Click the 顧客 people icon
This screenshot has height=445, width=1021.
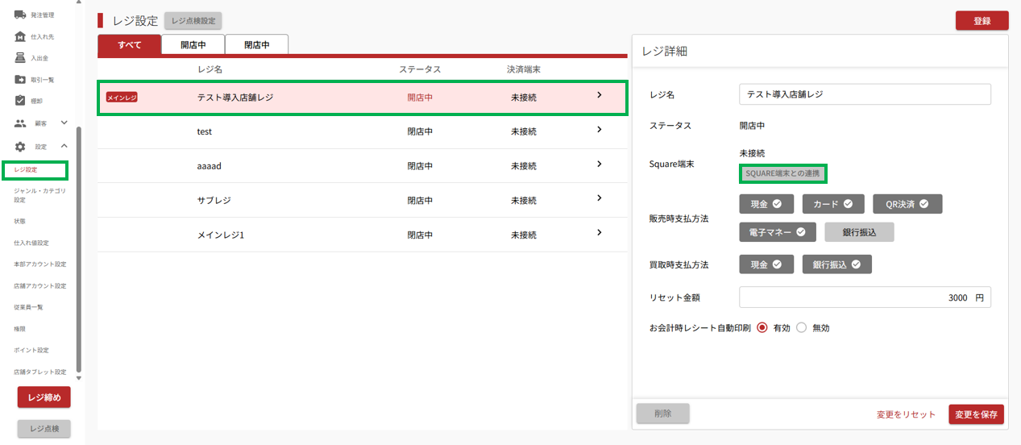coord(21,123)
